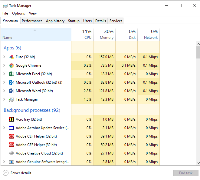Expand the Google Chrome process group
This screenshot has height=180, width=200.
tap(4, 65)
